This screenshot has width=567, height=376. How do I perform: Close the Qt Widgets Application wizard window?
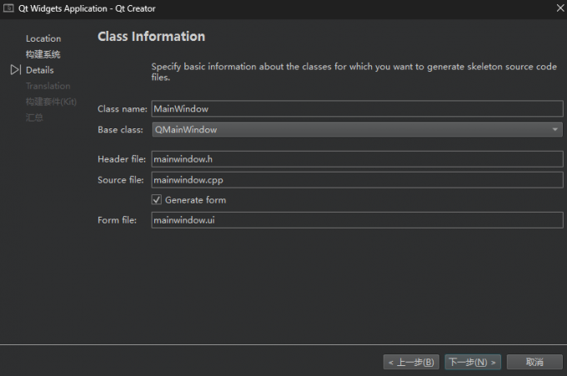(x=558, y=8)
